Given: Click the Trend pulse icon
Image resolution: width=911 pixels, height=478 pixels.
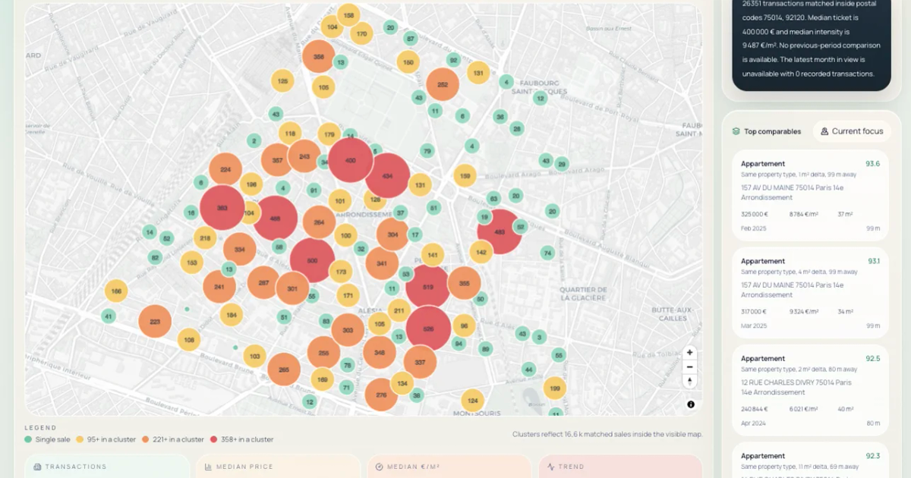Looking at the screenshot, I should [x=550, y=467].
